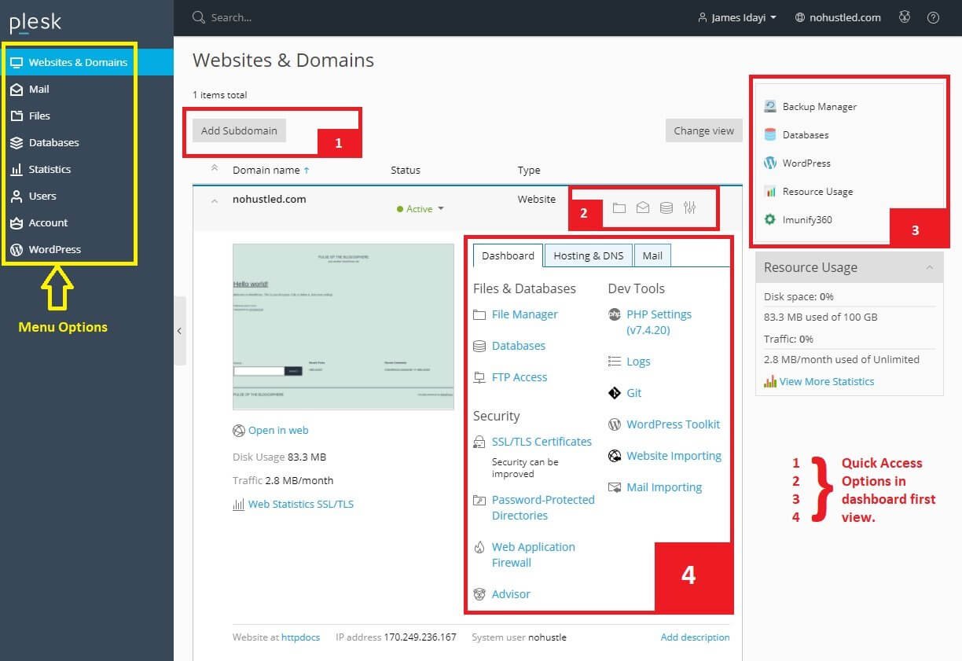Collapse the Resource Usage panel
This screenshot has height=661, width=962.
pos(930,267)
